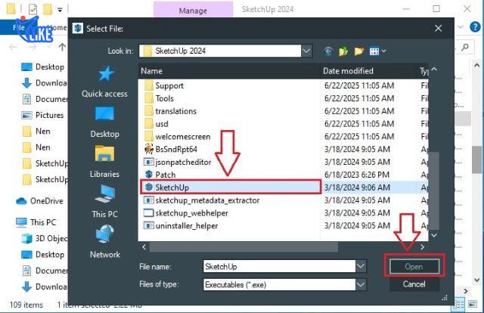
Task: Expand the File name dropdown arrow
Action: click(x=361, y=266)
